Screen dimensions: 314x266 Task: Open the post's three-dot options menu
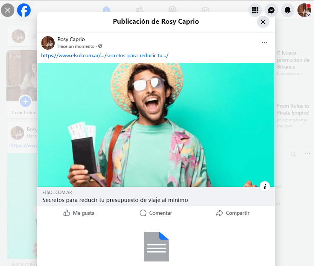[x=264, y=43]
